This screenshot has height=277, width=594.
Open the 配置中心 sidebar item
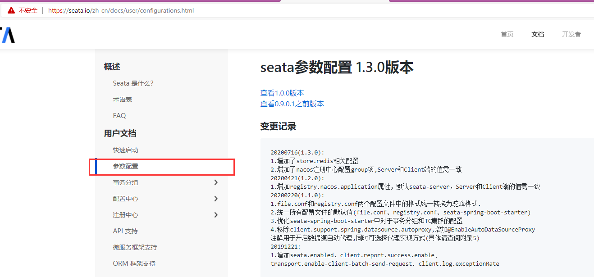coord(125,199)
